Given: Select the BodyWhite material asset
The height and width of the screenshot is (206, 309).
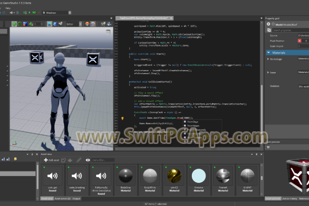Looking at the screenshot, I should click(150, 180).
